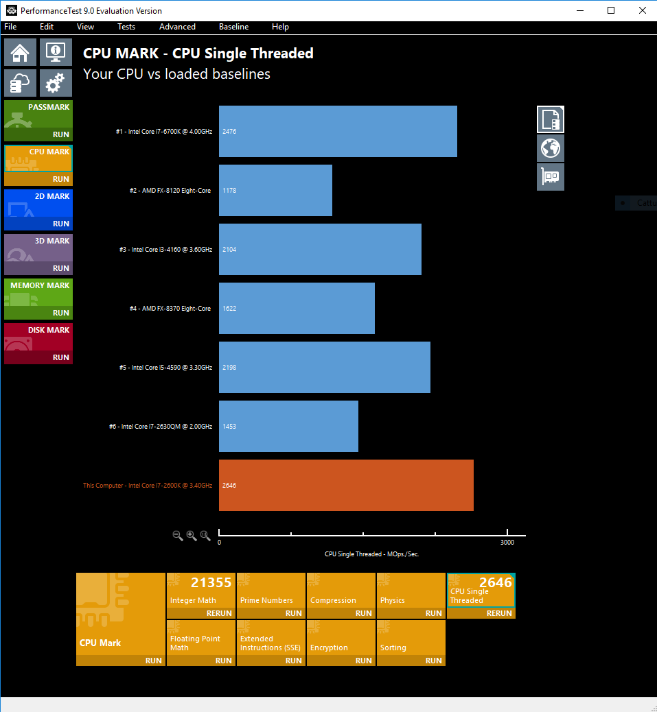Rerun the CPU Single Threaded test

tap(481, 613)
